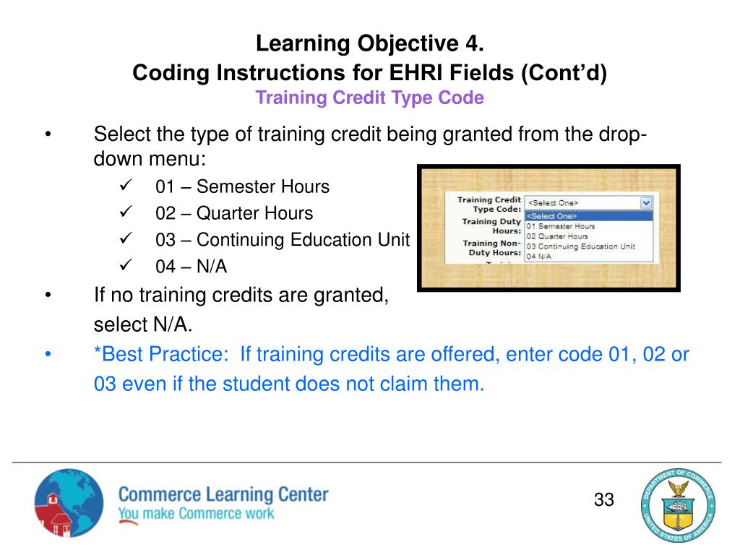The width and height of the screenshot is (740, 555).
Task: Click the Training Non-Duty Hours field label
Action: [491, 248]
